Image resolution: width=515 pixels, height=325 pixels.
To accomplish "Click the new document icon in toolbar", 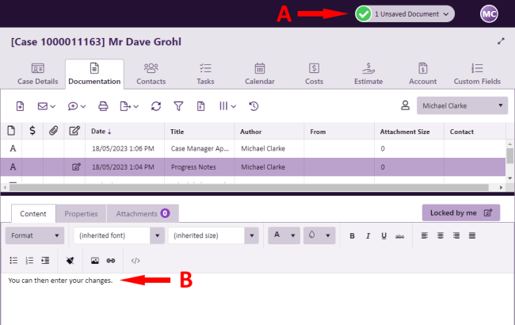I will click(20, 105).
